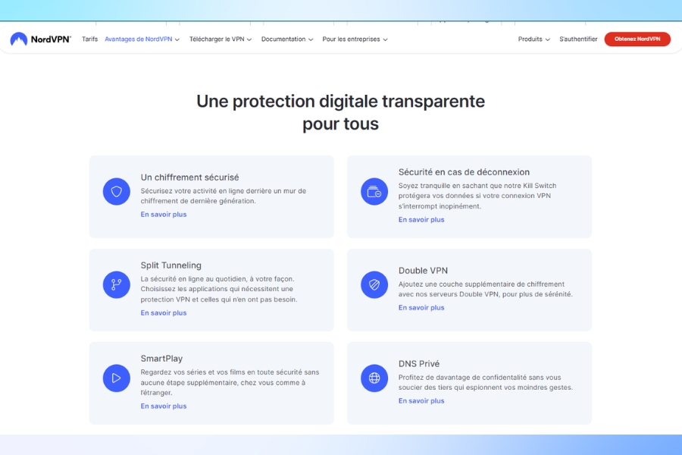Open the Produits dropdown
Screen dimensions: 682x455
pyautogui.click(x=533, y=39)
